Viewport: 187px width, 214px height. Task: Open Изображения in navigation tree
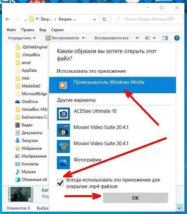pyautogui.click(x=31, y=156)
